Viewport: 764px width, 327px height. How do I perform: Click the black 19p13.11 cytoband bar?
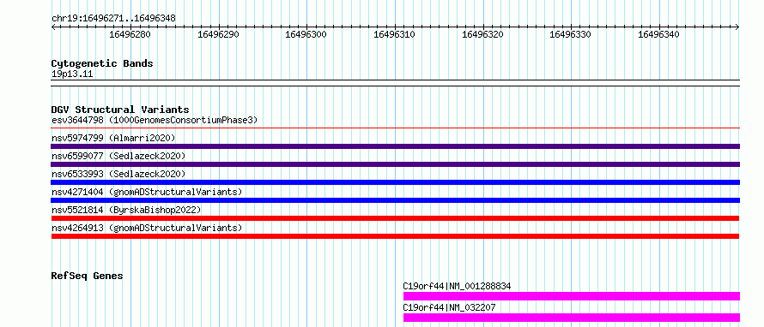coord(395,83)
